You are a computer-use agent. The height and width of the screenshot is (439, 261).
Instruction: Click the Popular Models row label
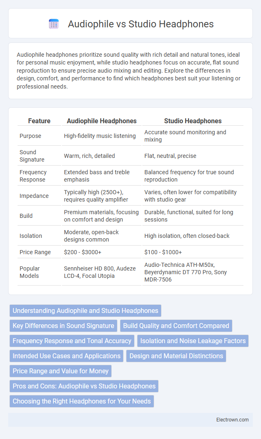[30, 272]
